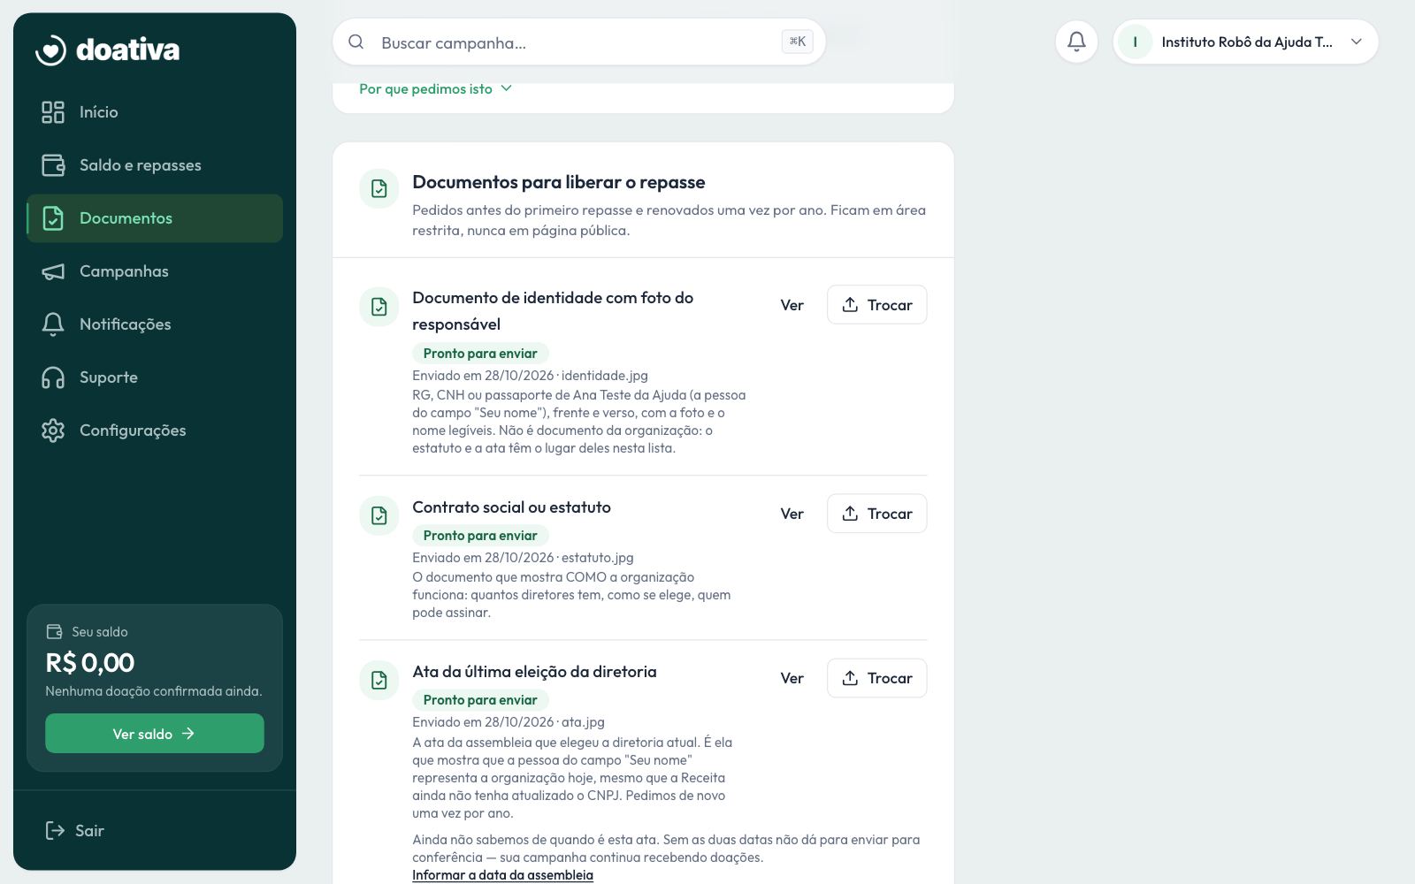Viewport: 1415px width, 884px height.
Task: Click the R$ 0,00 balance amount
Action: 90,662
